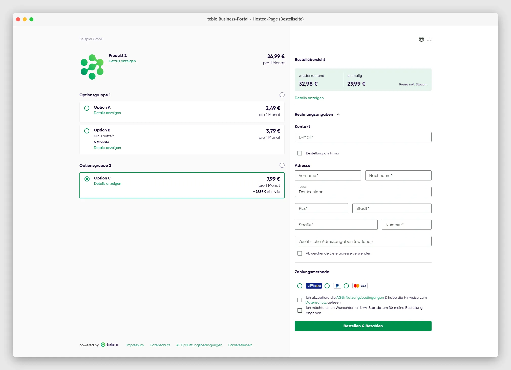Click the PayPal payment logo
Viewport: 511px width, 370px height.
(337, 286)
